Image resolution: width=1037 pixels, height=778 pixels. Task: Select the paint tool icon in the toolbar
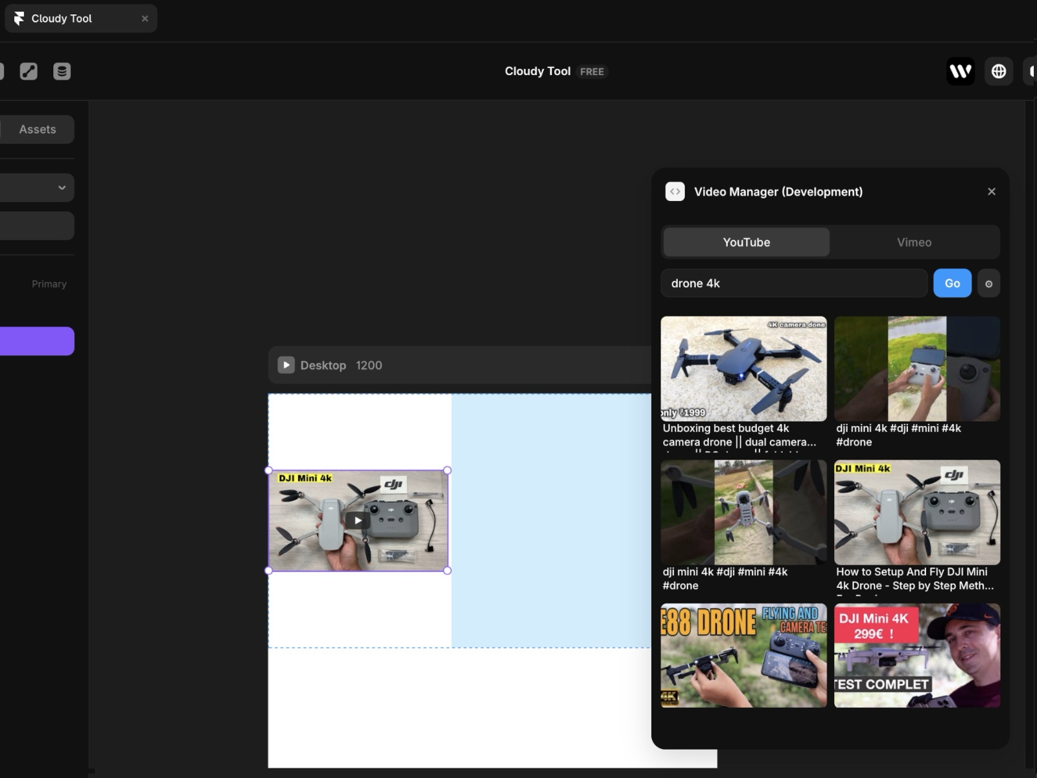pos(29,71)
